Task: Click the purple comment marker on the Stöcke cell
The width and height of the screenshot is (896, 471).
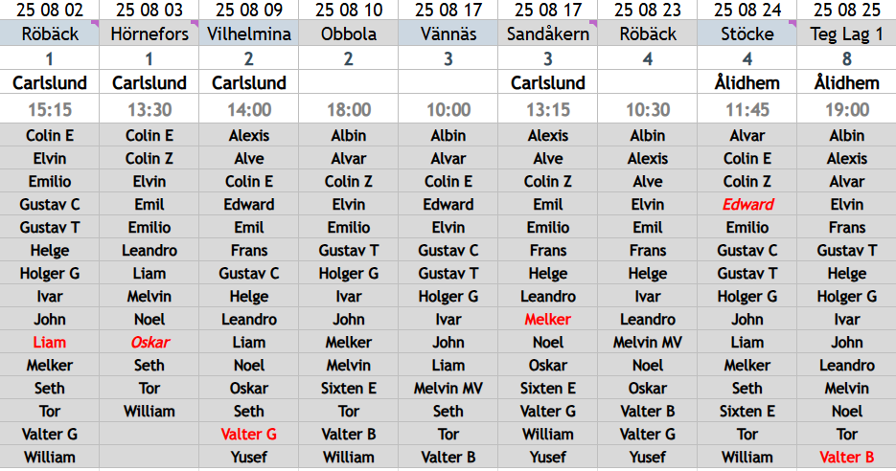Action: 793,23
